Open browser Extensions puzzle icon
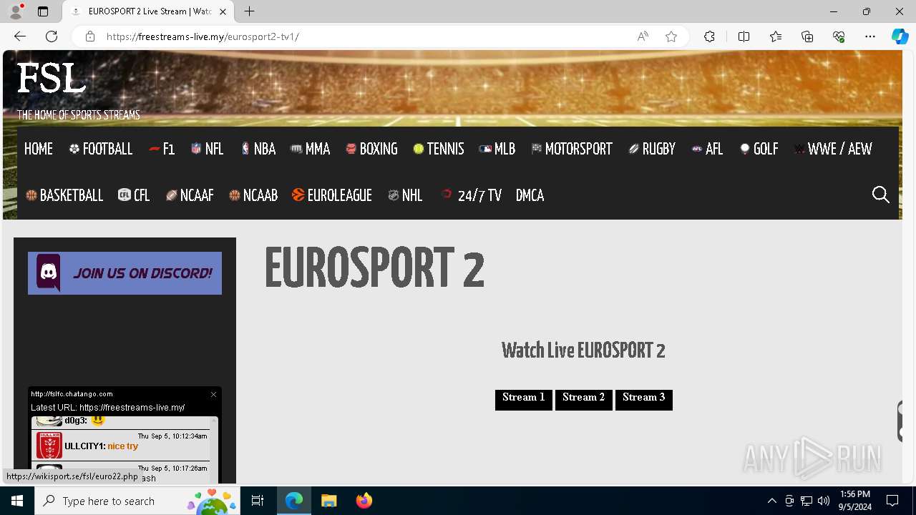The width and height of the screenshot is (916, 515). (x=709, y=36)
